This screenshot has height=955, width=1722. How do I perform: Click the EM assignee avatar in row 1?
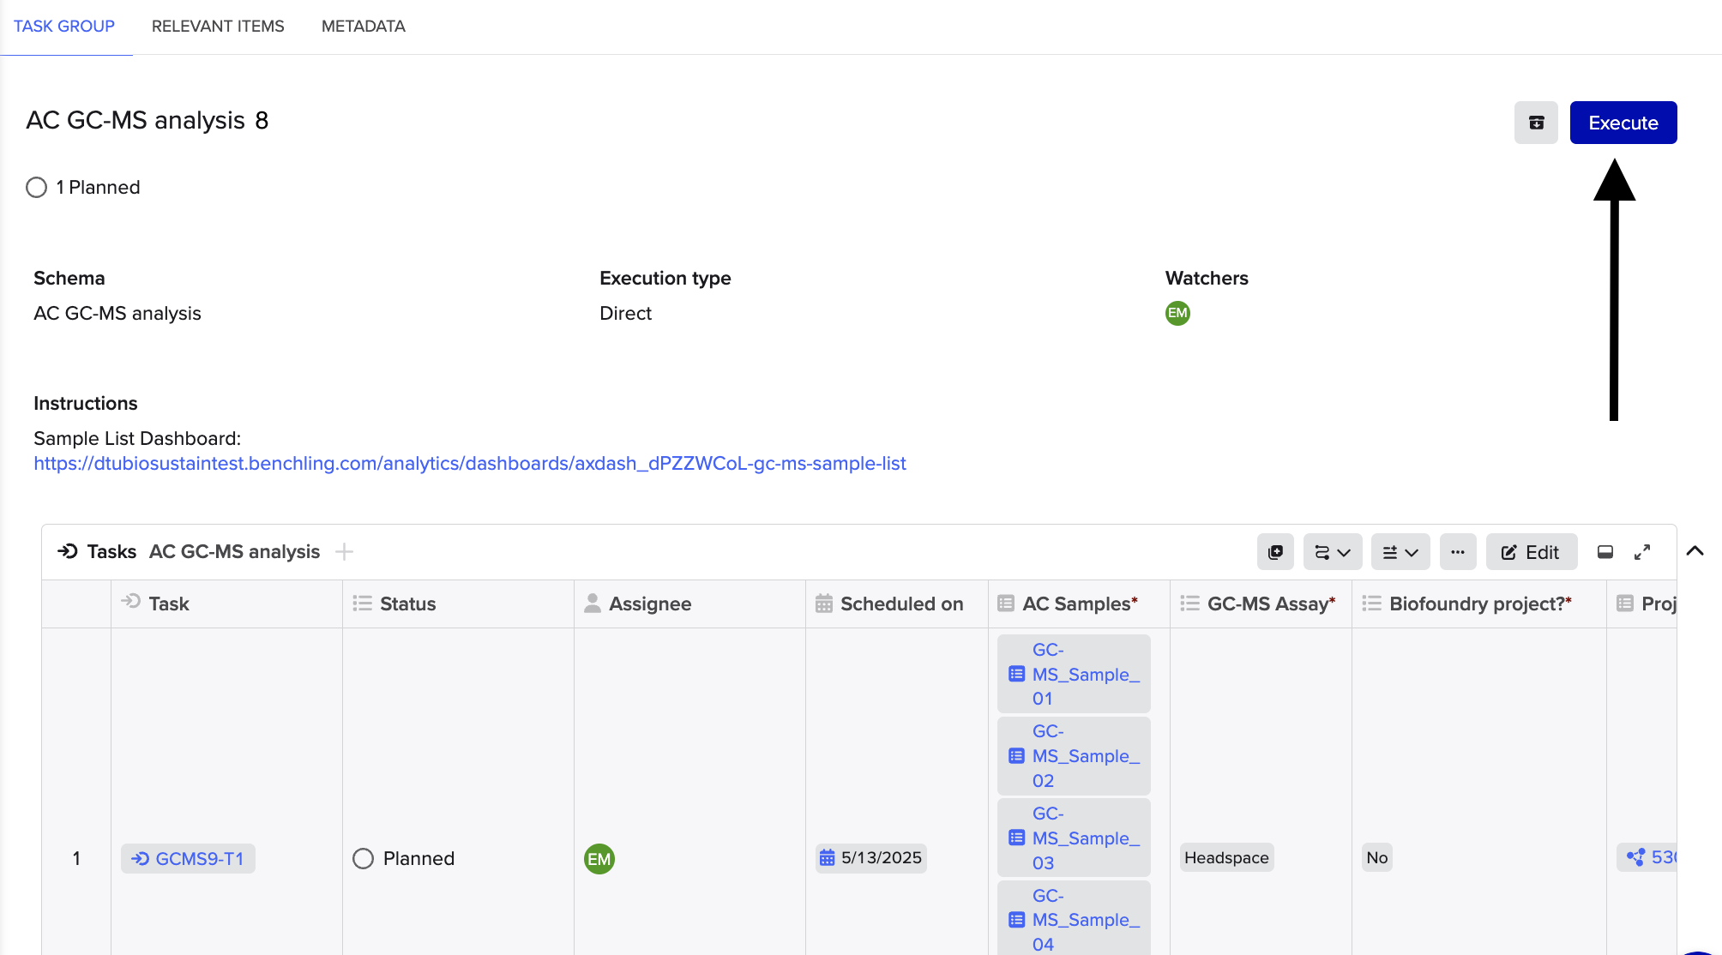point(599,858)
